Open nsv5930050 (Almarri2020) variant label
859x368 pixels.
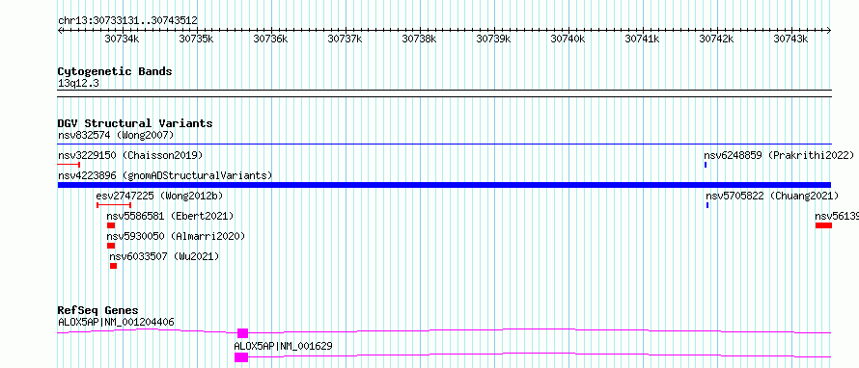pyautogui.click(x=176, y=236)
